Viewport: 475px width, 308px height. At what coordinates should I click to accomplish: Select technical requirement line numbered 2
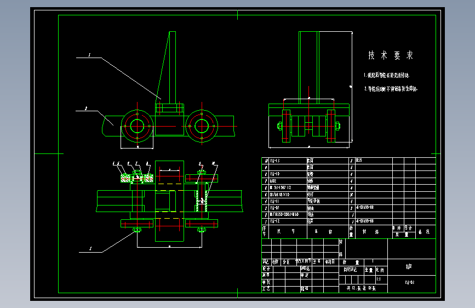tap(391, 89)
